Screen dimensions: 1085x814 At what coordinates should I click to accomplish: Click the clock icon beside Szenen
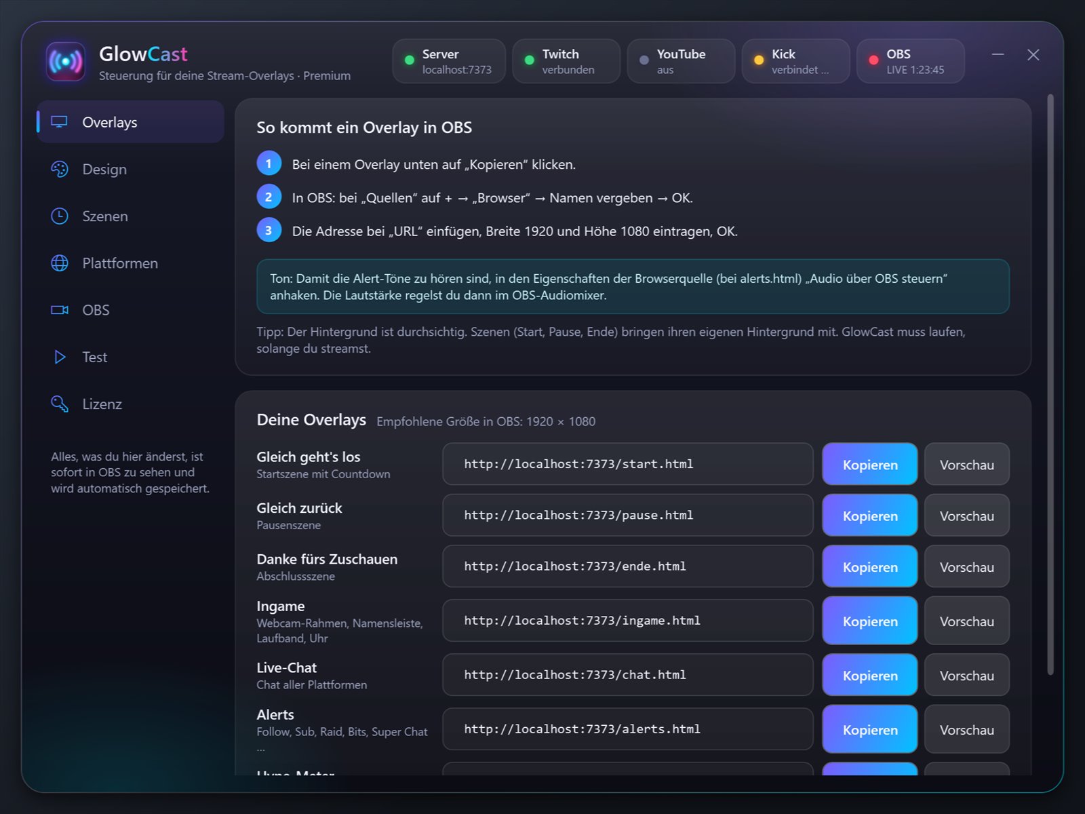pyautogui.click(x=60, y=216)
